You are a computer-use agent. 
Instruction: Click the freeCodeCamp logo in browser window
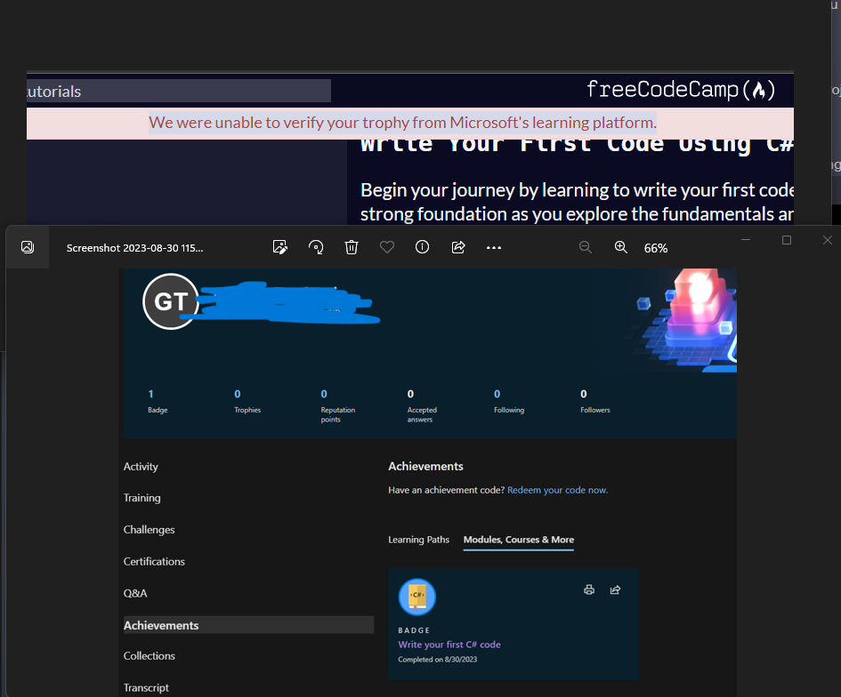pyautogui.click(x=681, y=90)
